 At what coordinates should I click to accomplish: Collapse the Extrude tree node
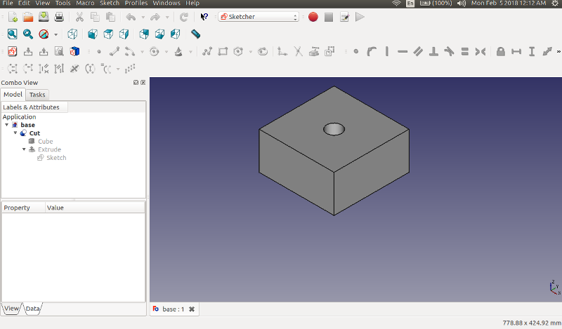(x=24, y=149)
